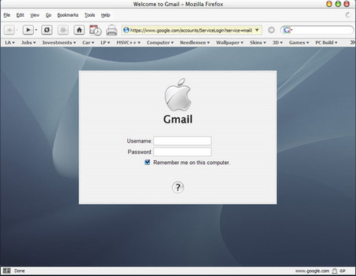Focus the Username input field
The height and width of the screenshot is (276, 356).
[182, 141]
